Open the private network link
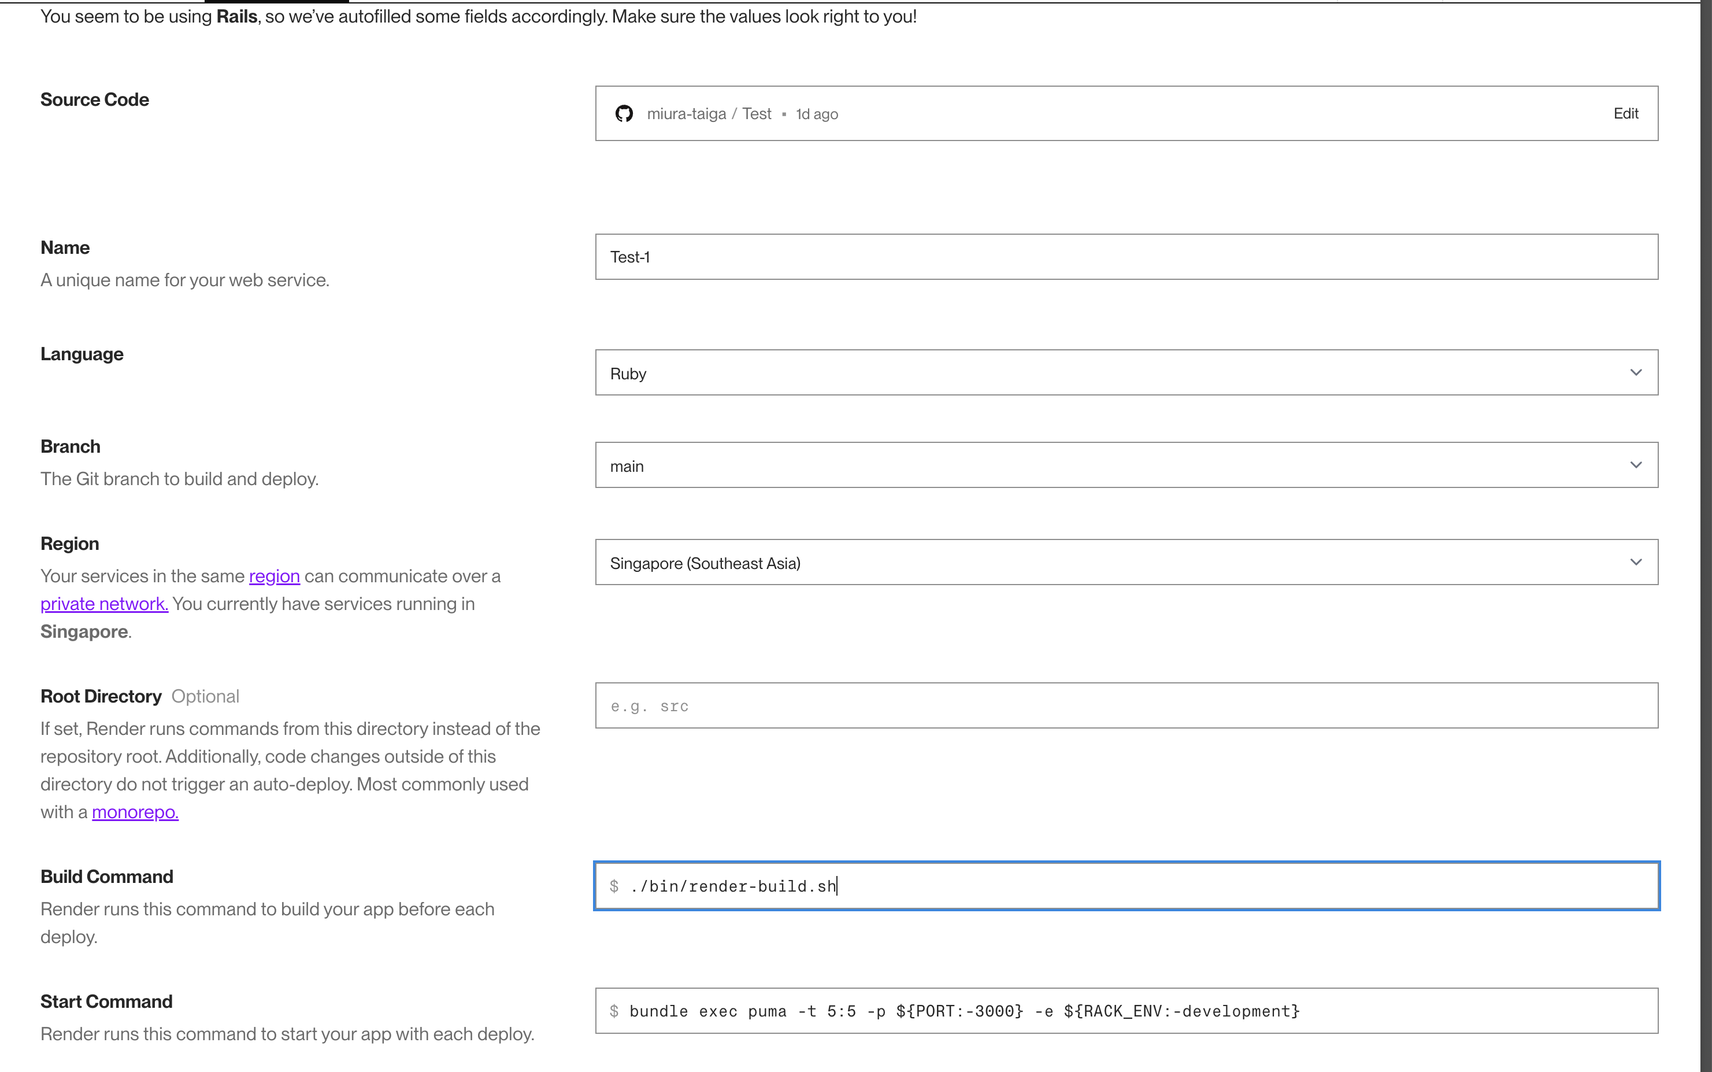This screenshot has width=1712, height=1072. tap(104, 604)
